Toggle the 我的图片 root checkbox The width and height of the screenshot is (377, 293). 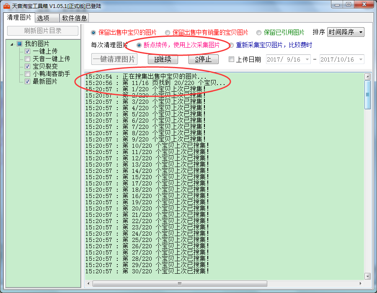[19, 44]
